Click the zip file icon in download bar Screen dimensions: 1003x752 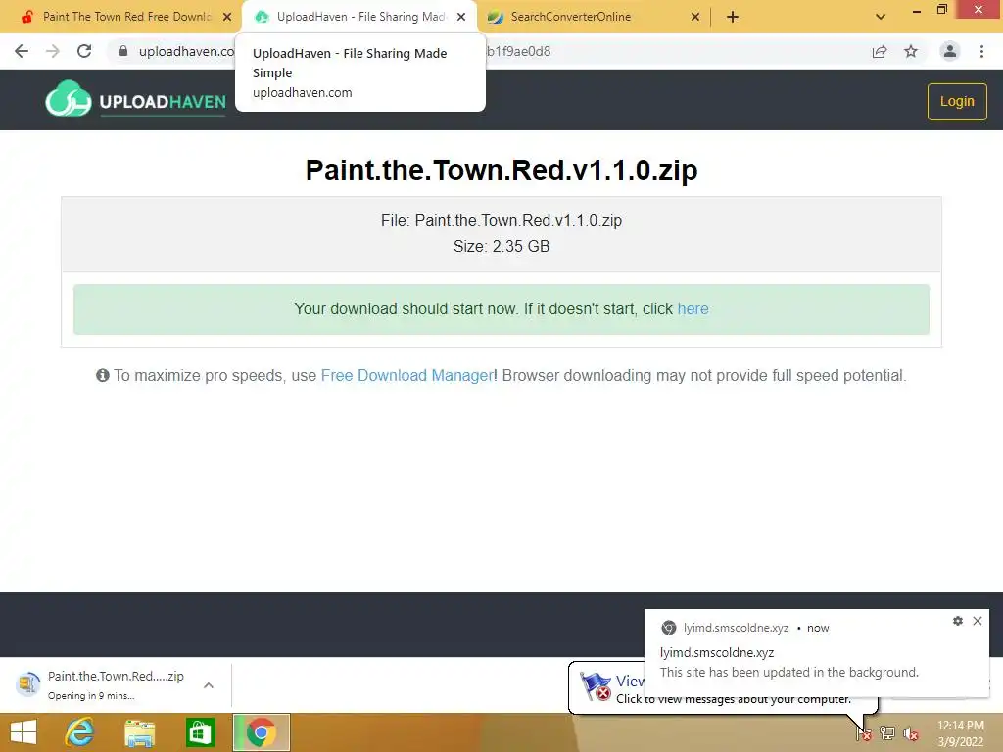tap(27, 684)
